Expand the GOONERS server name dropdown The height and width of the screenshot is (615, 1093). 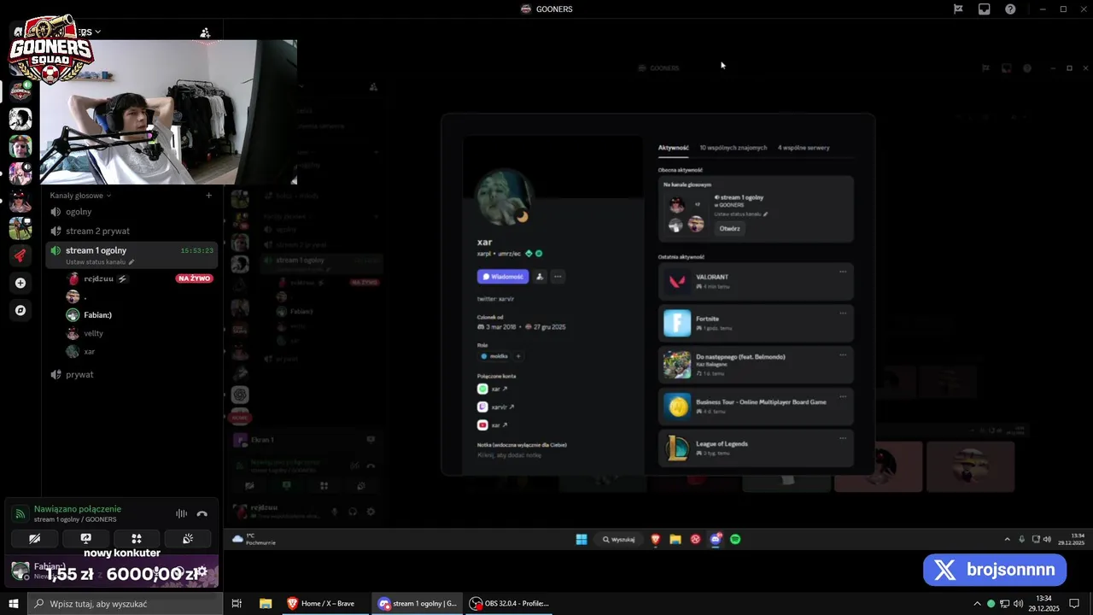97,32
